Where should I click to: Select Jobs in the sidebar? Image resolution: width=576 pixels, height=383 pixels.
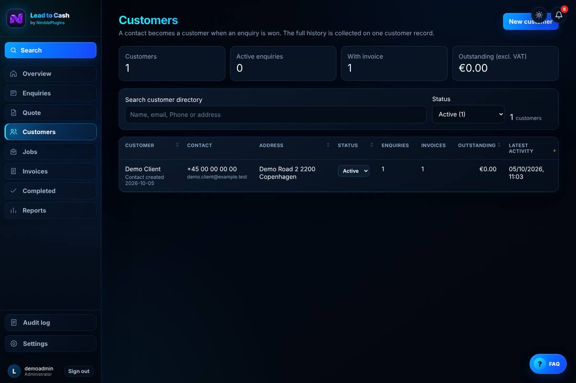pos(51,152)
